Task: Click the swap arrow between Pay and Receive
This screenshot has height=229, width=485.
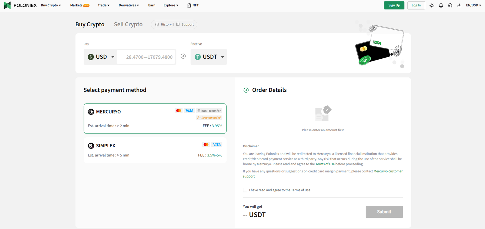Action: 183,56
